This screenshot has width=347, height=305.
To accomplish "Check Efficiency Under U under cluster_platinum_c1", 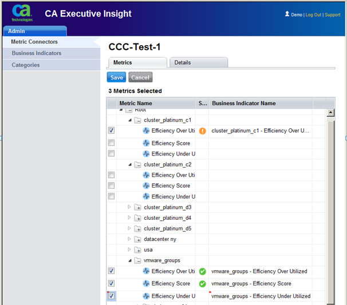I will [x=111, y=153].
